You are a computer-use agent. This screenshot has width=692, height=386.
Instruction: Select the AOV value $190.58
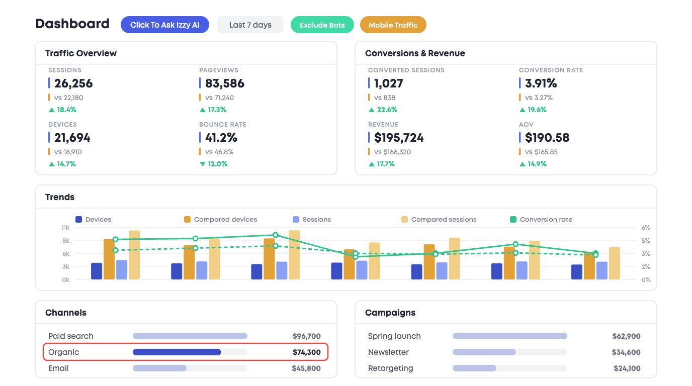click(548, 138)
